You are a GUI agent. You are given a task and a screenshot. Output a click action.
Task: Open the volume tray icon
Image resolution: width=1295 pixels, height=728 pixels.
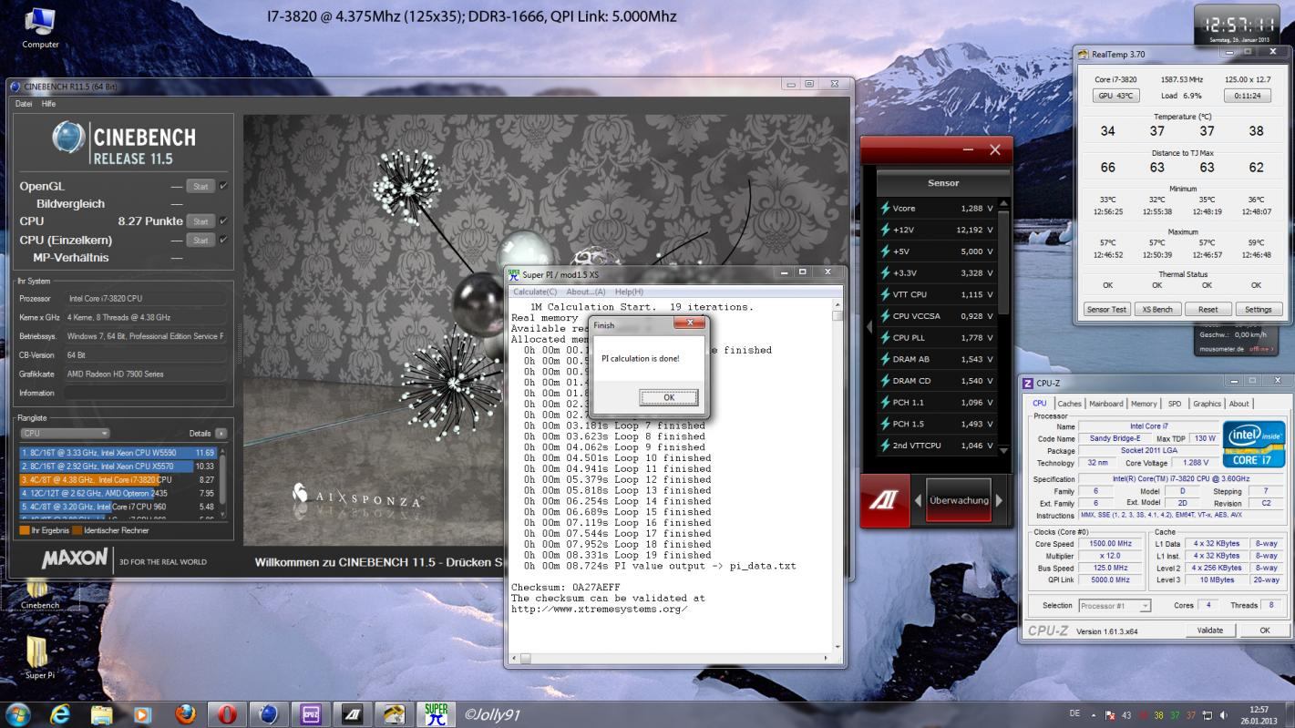(1224, 714)
